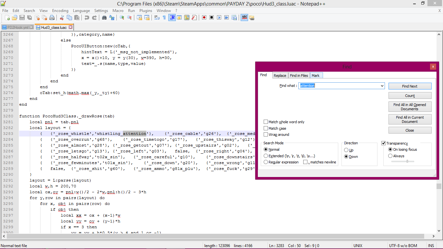Open the Language menu
The image size is (443, 249).
tap(81, 11)
